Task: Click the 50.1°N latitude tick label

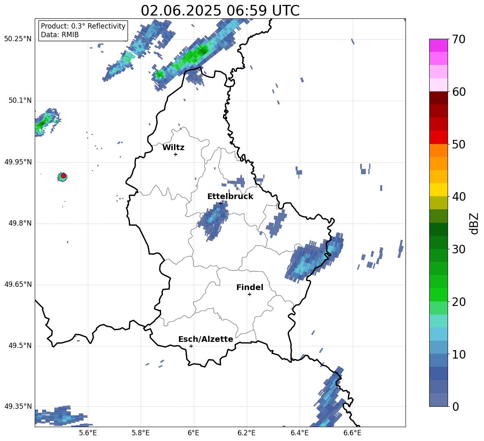Action: pyautogui.click(x=20, y=100)
